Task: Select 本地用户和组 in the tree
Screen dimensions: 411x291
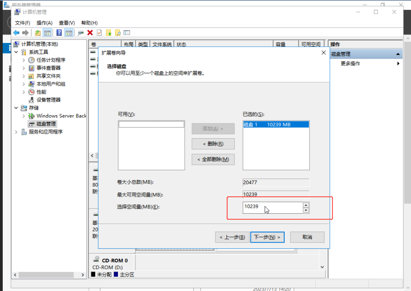Action: [x=51, y=84]
